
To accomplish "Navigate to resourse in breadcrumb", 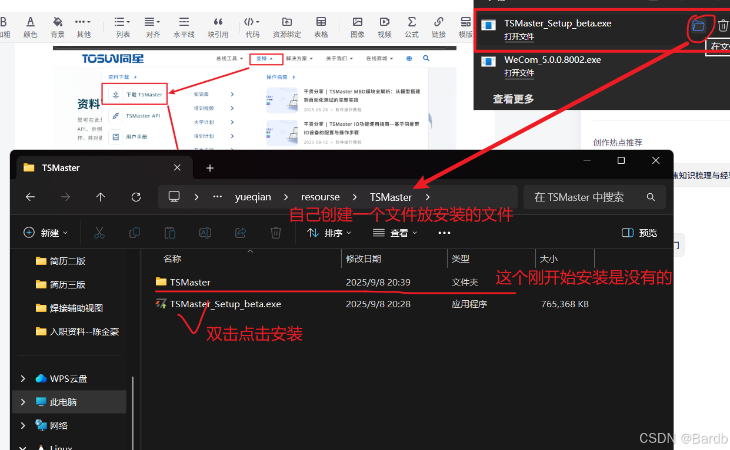I will pyautogui.click(x=321, y=197).
